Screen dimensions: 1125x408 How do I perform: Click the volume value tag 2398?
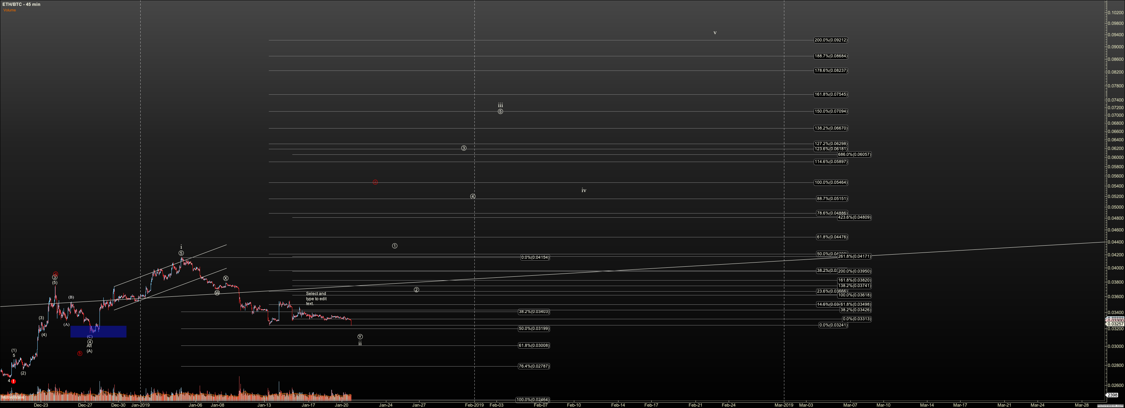(1112, 395)
